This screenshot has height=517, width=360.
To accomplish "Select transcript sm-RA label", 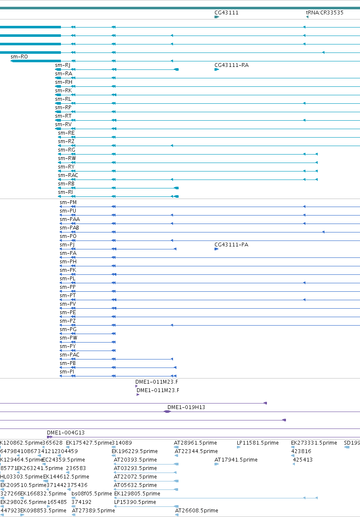I will click(63, 74).
